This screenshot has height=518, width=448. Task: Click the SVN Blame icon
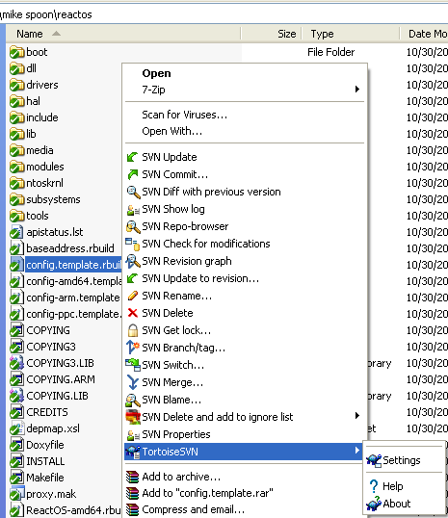[x=133, y=400]
